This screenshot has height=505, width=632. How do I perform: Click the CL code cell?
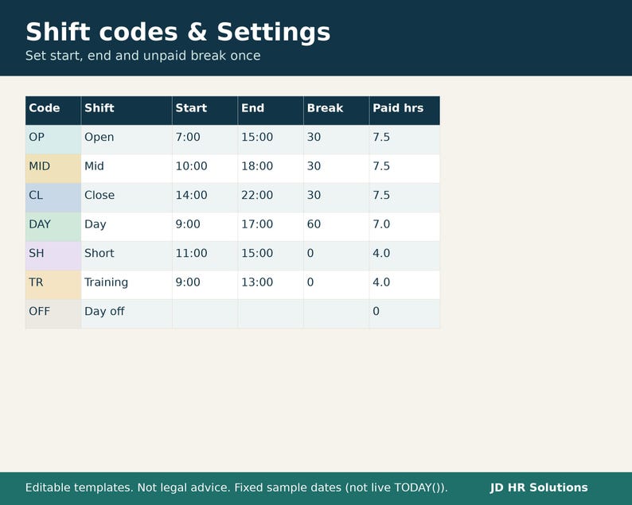53,197
